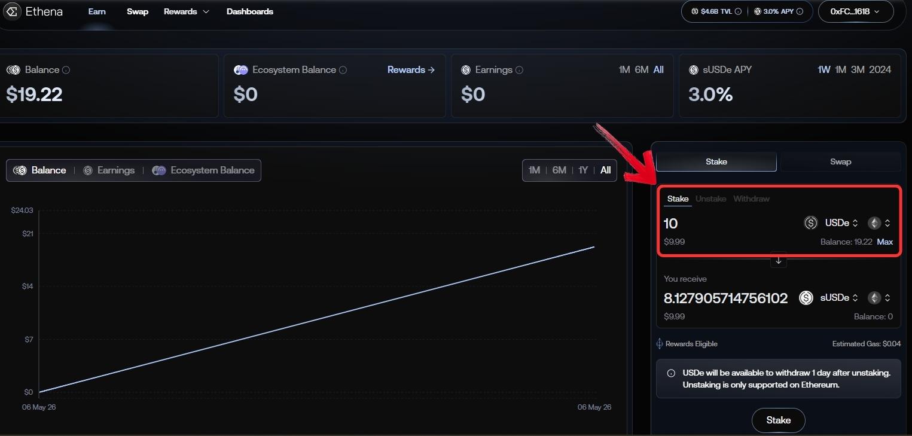
Task: Open the 0xFC...1618 wallet dropdown
Action: (x=856, y=11)
